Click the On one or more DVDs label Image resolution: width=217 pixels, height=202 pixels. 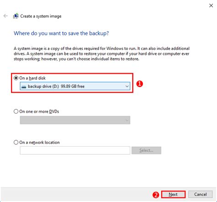[x=39, y=111]
